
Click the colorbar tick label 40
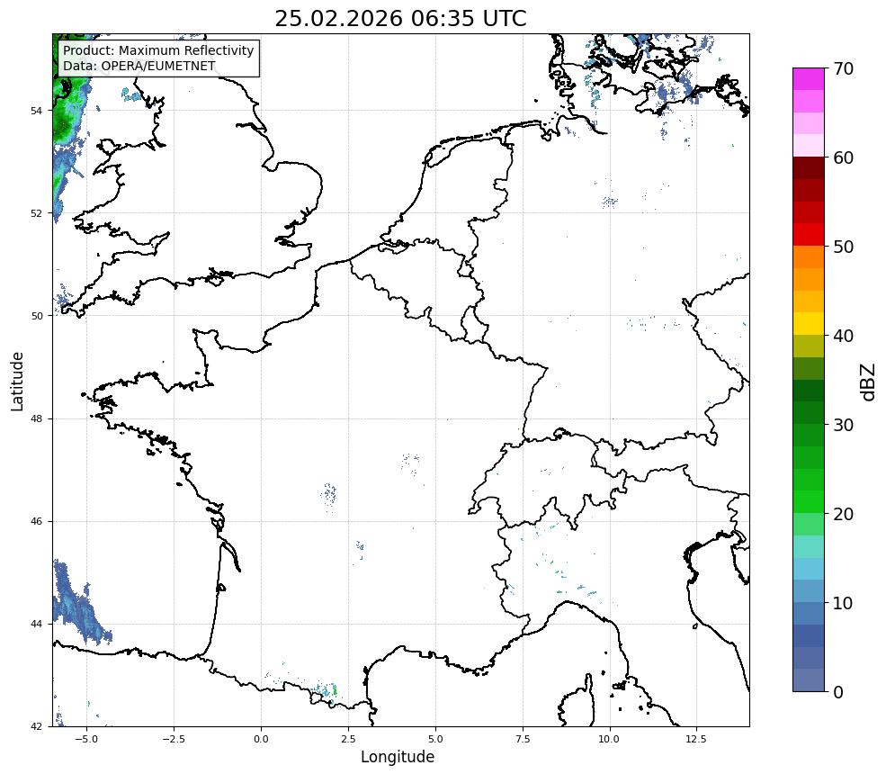point(843,336)
